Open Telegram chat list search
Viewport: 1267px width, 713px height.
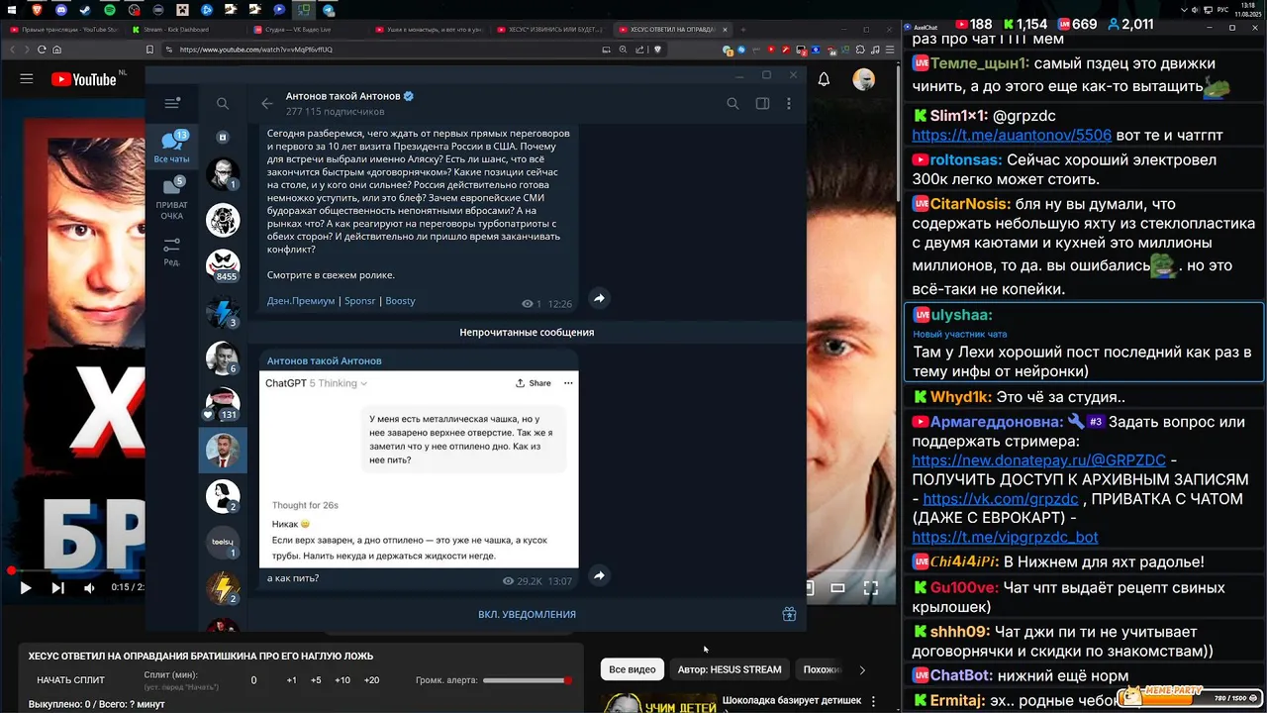223,103
